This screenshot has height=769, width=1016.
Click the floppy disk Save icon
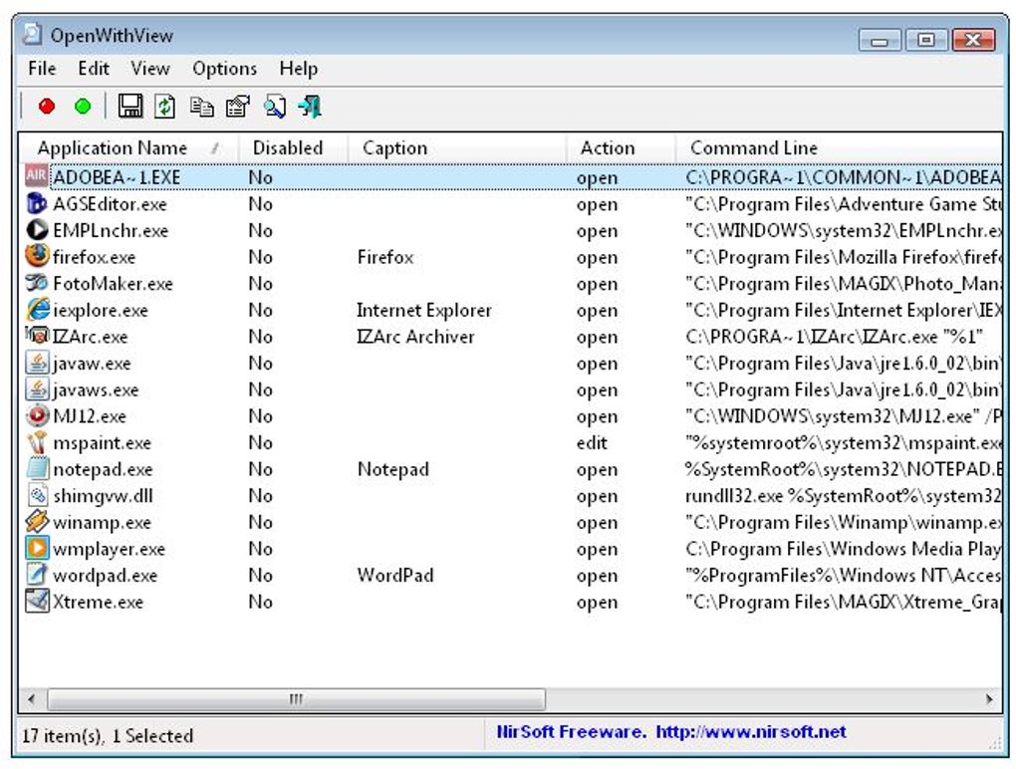130,106
